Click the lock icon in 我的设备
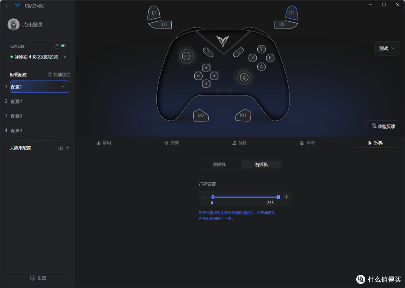Viewport: 405px width, 288px height. (57, 46)
